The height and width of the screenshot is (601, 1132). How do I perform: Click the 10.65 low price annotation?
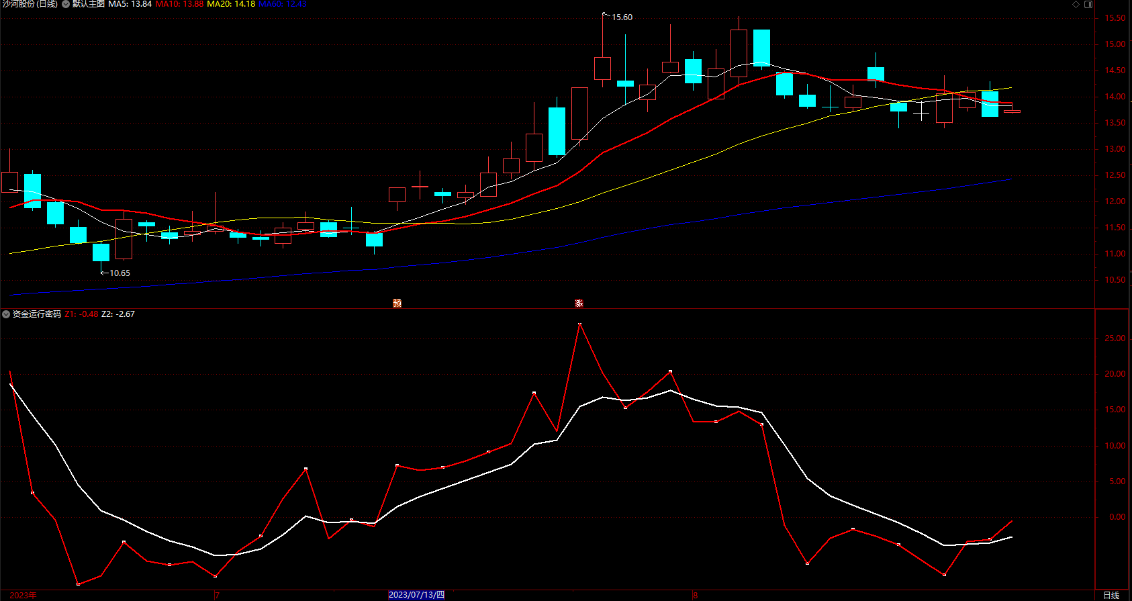click(x=120, y=273)
